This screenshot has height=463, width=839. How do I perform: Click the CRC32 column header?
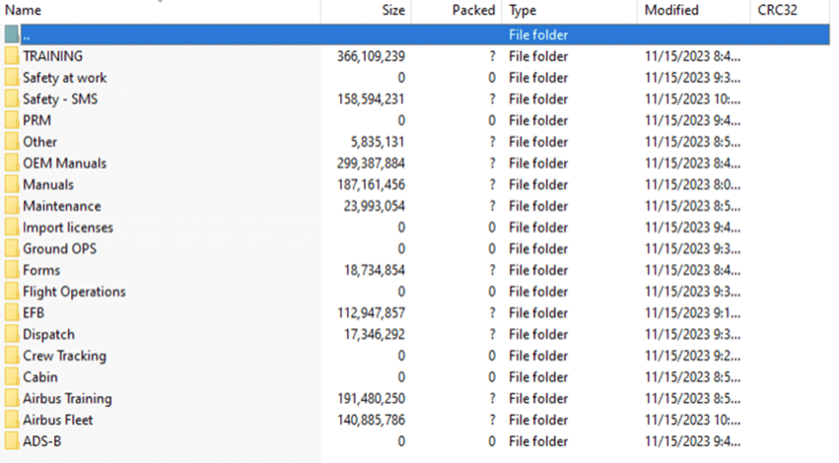777,10
